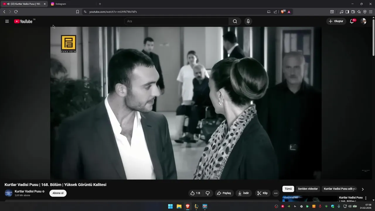Click the Klip button
The width and height of the screenshot is (375, 211).
click(x=262, y=193)
